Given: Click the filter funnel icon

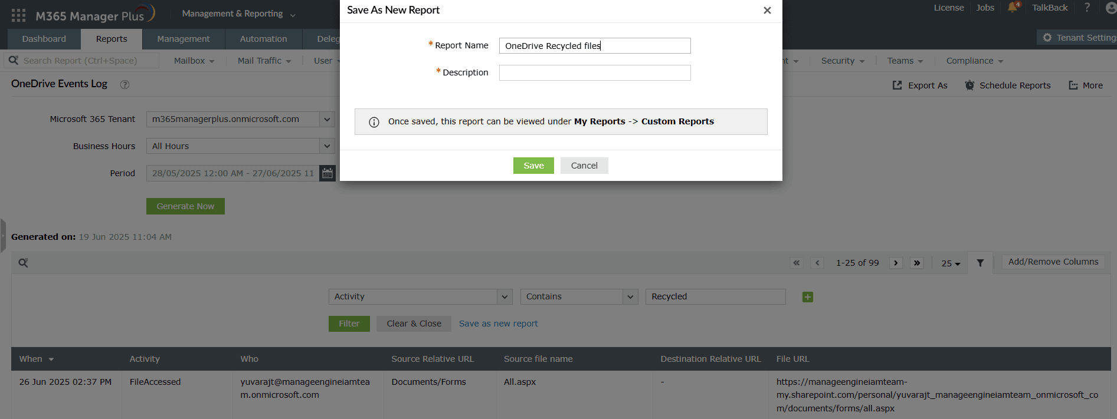Looking at the screenshot, I should [x=980, y=263].
